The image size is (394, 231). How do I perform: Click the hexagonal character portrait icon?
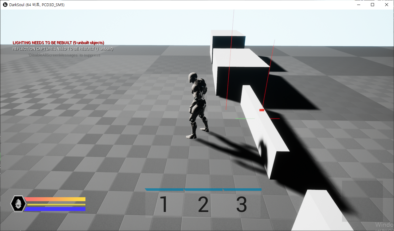pyautogui.click(x=18, y=204)
